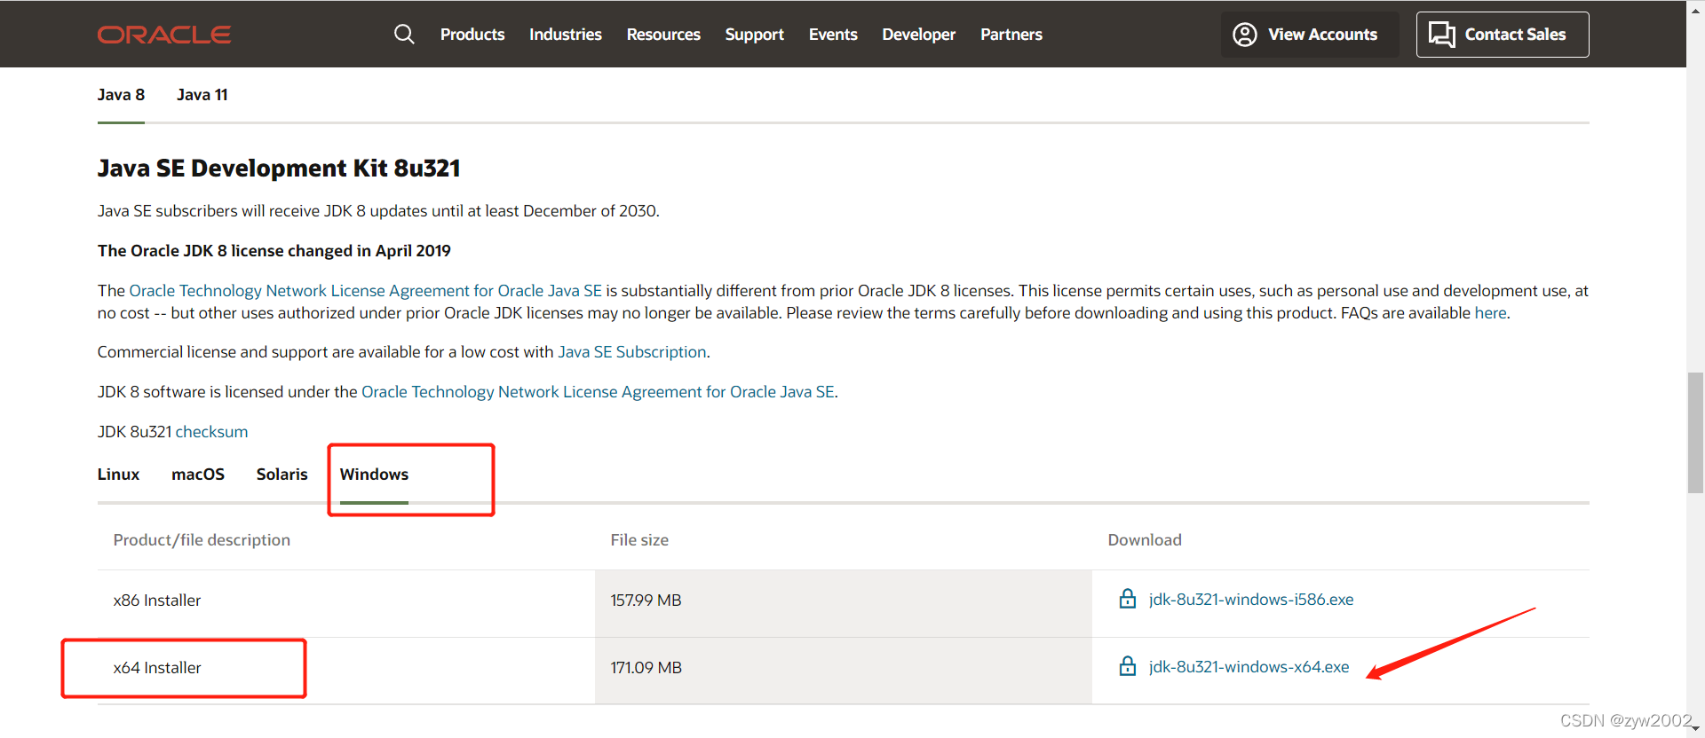This screenshot has width=1705, height=738.
Task: Click the page vertical scrollbar thumb
Action: pyautogui.click(x=1695, y=433)
